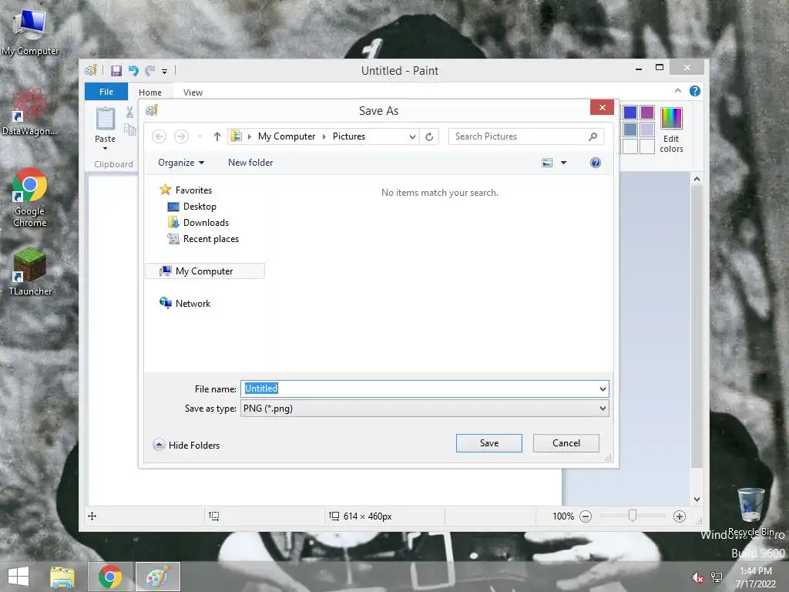Open the Customize Quick Access Toolbar dropdown
This screenshot has height=592, width=789.
tap(165, 72)
